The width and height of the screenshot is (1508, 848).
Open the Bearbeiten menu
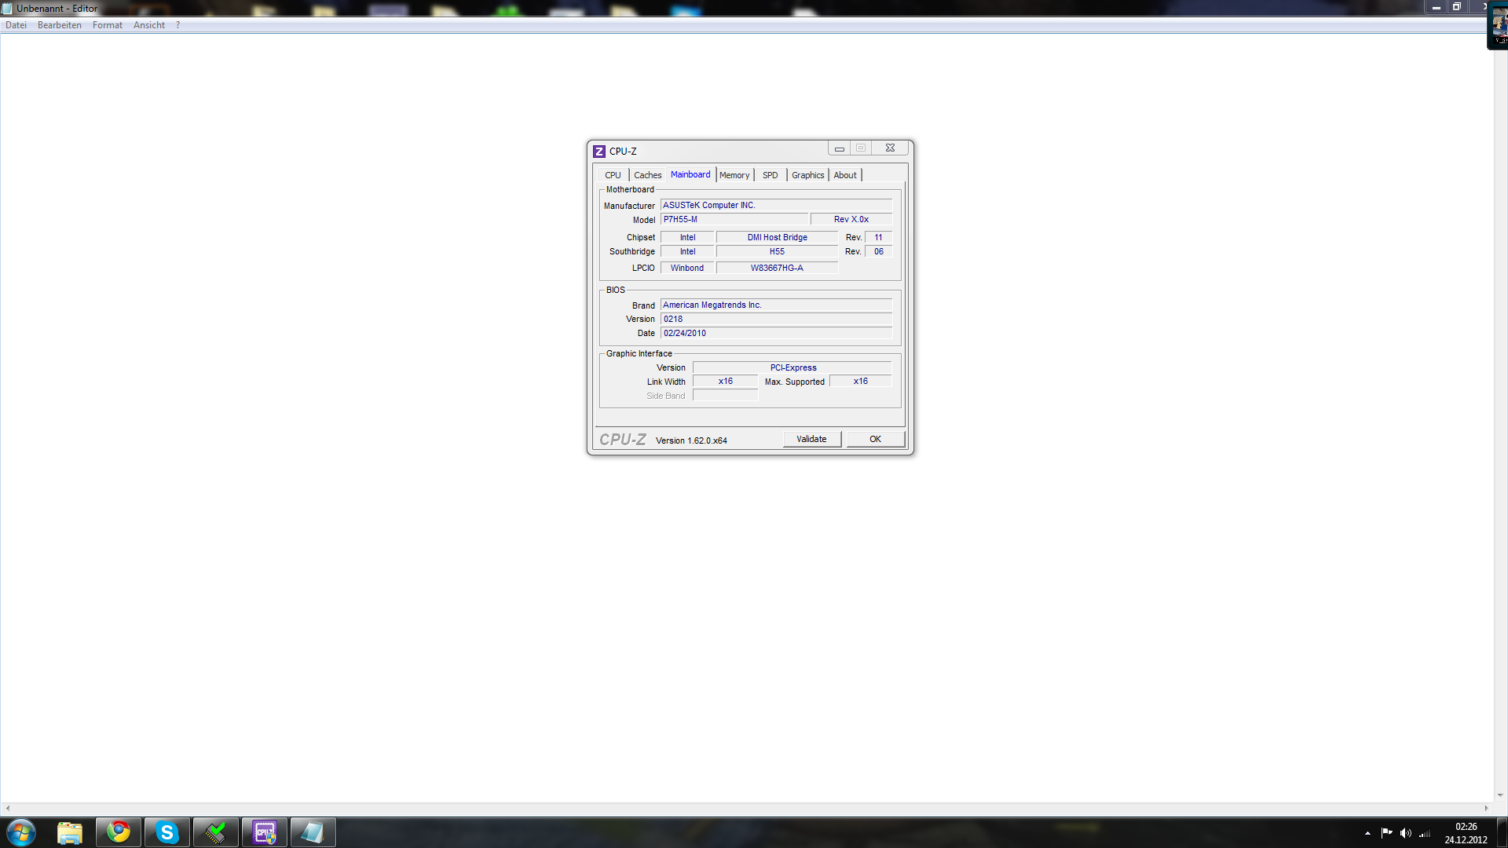coord(60,25)
